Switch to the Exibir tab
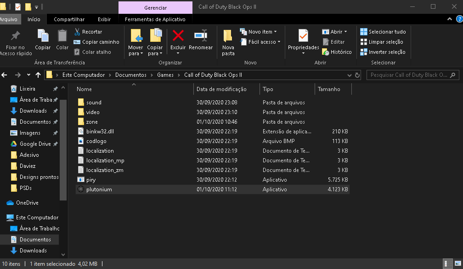The height and width of the screenshot is (269, 463). click(104, 19)
